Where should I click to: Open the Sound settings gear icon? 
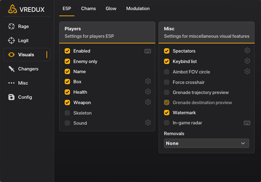click(x=148, y=123)
